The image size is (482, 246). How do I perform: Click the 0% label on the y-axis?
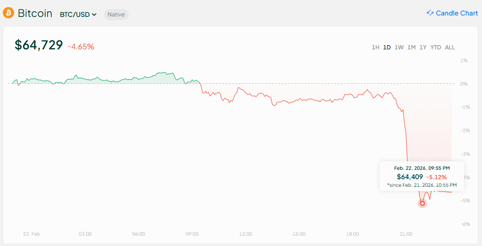[x=464, y=84]
